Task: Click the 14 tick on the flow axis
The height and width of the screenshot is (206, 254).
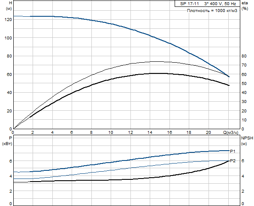Action: coord(150,133)
